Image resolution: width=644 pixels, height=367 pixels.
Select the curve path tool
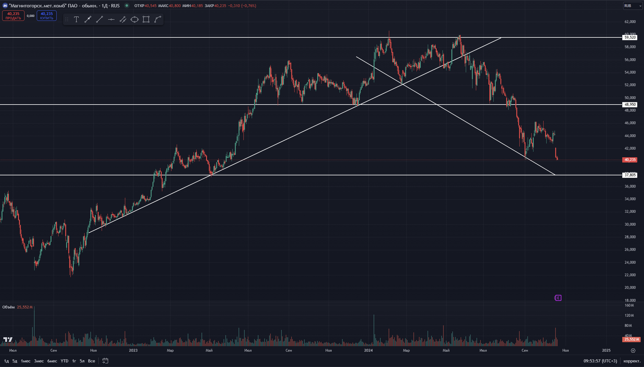coord(158,20)
